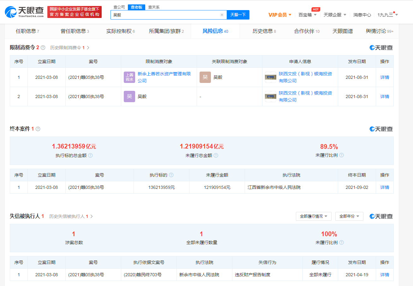
Task: Expand 历史限制消费令 link
Action: click(70, 48)
